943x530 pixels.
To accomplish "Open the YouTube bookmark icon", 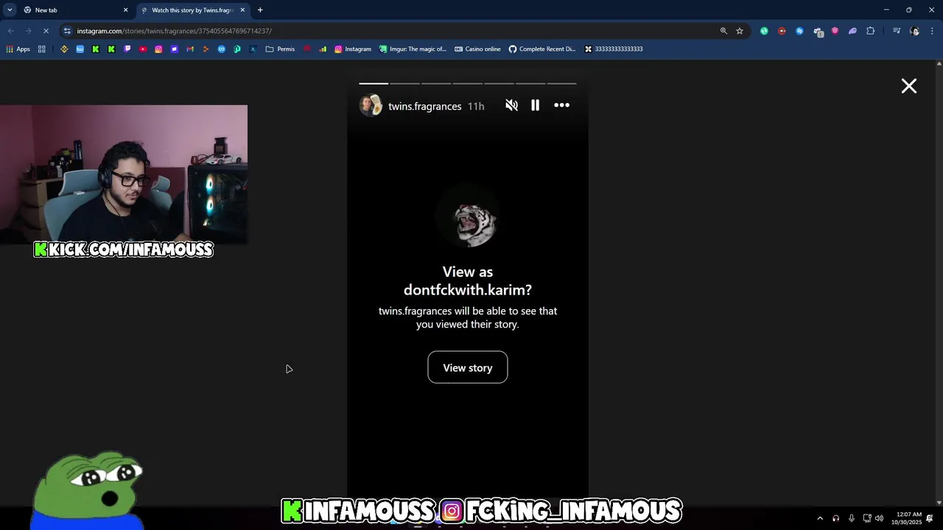I will [143, 49].
